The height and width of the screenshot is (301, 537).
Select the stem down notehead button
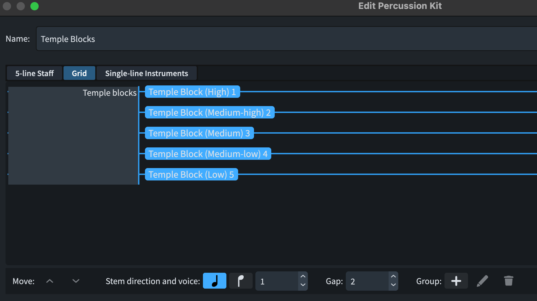point(241,281)
